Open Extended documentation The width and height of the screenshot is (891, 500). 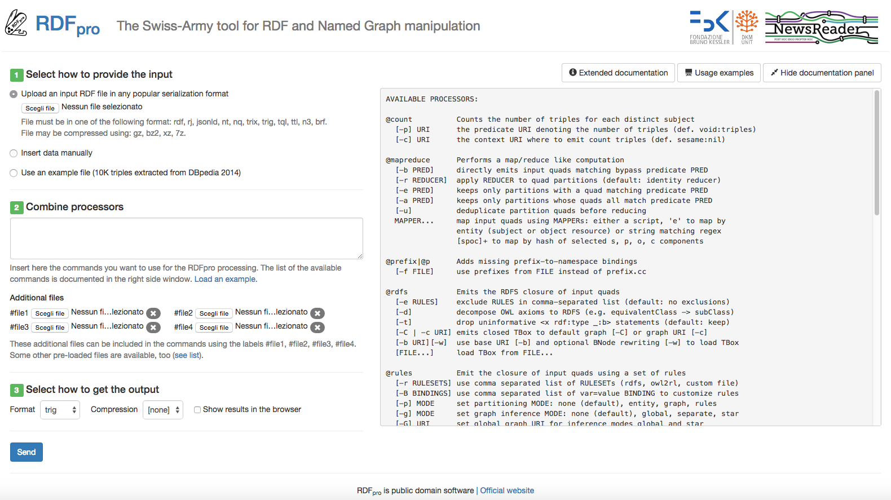pos(618,73)
